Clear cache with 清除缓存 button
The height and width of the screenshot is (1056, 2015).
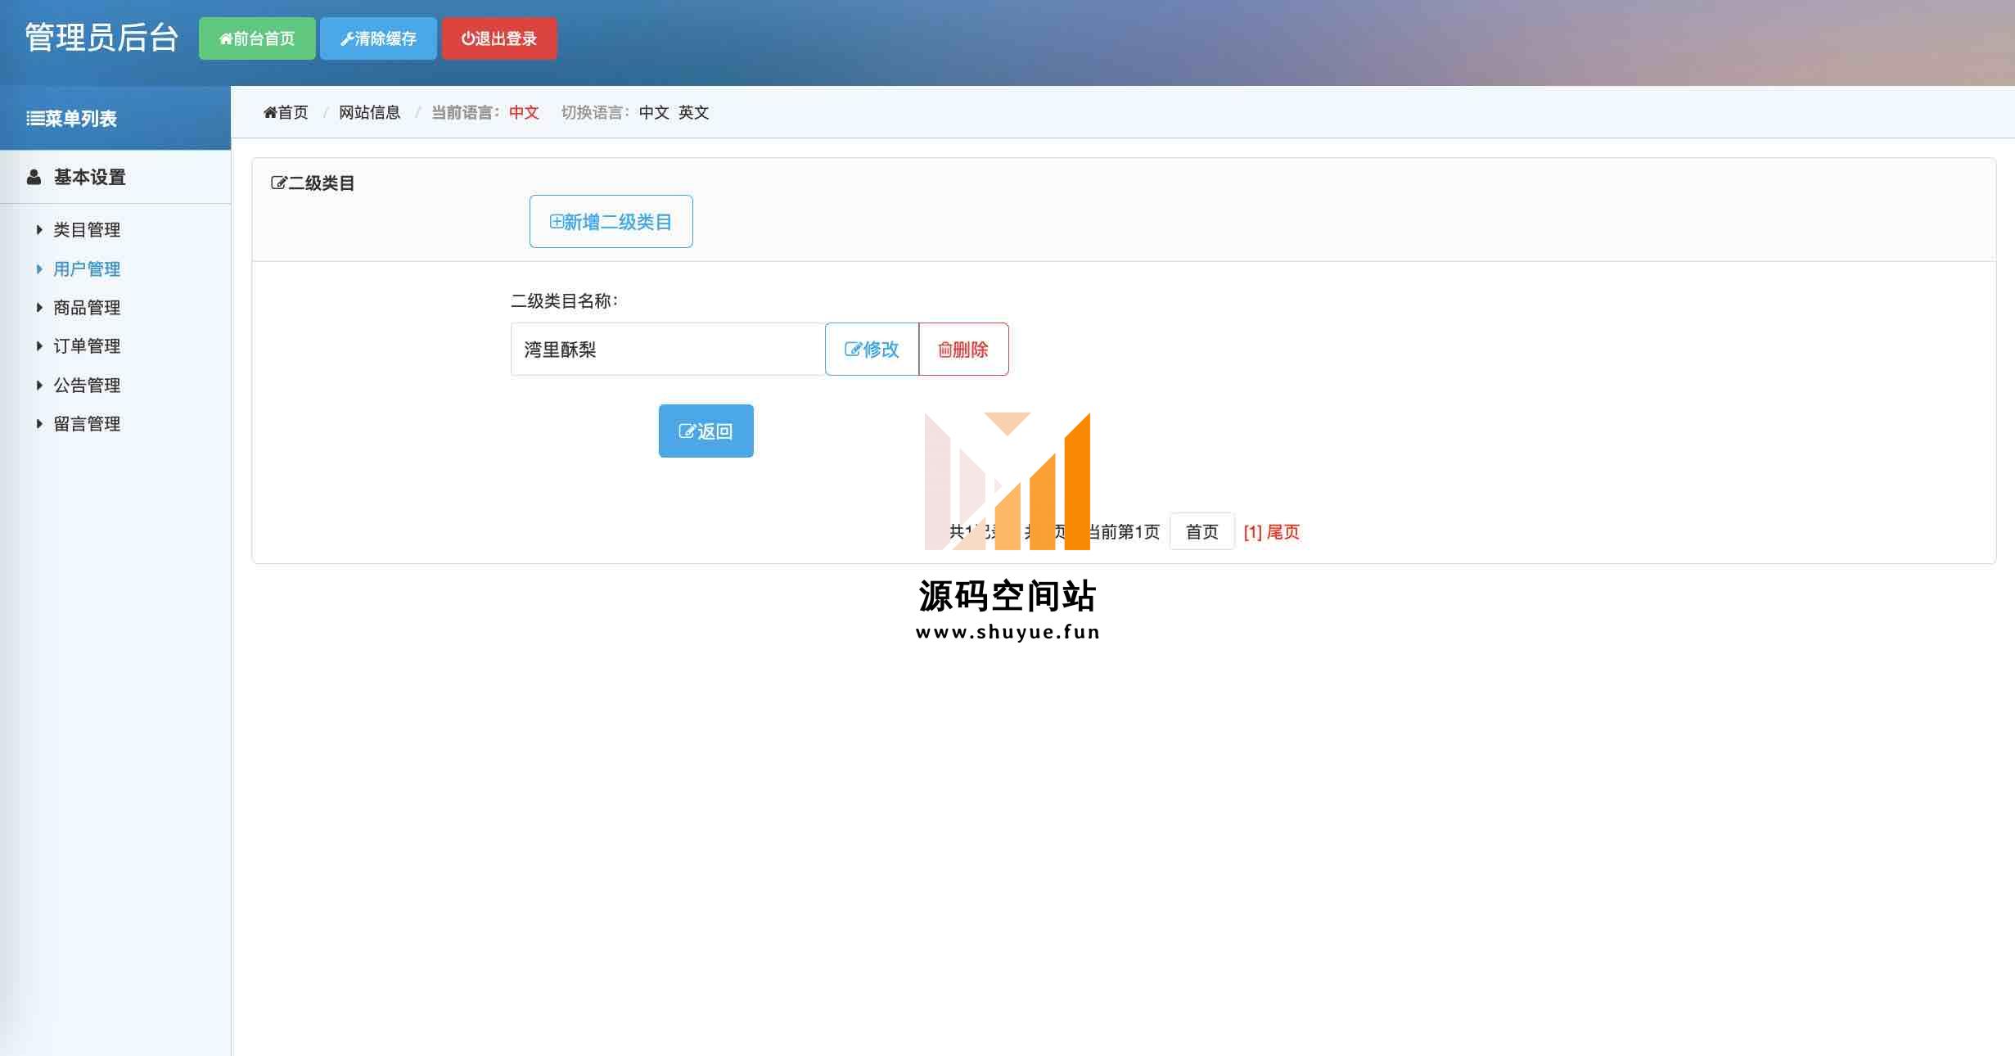coord(378,38)
